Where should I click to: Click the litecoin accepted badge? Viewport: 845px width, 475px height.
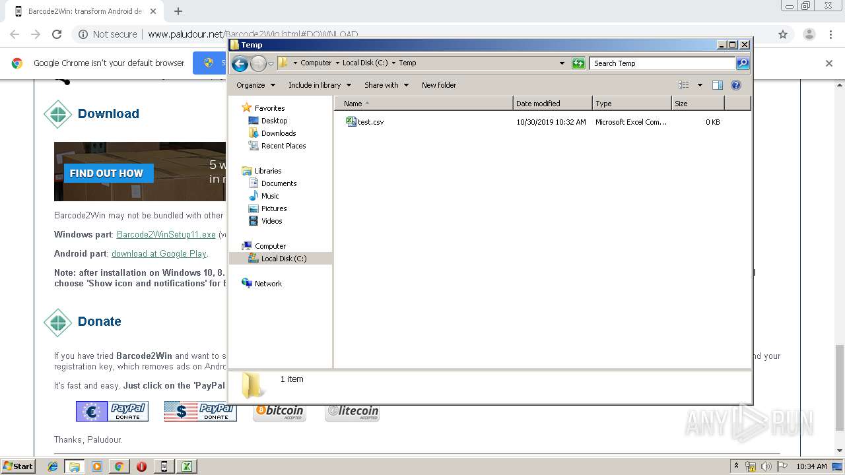click(x=353, y=412)
